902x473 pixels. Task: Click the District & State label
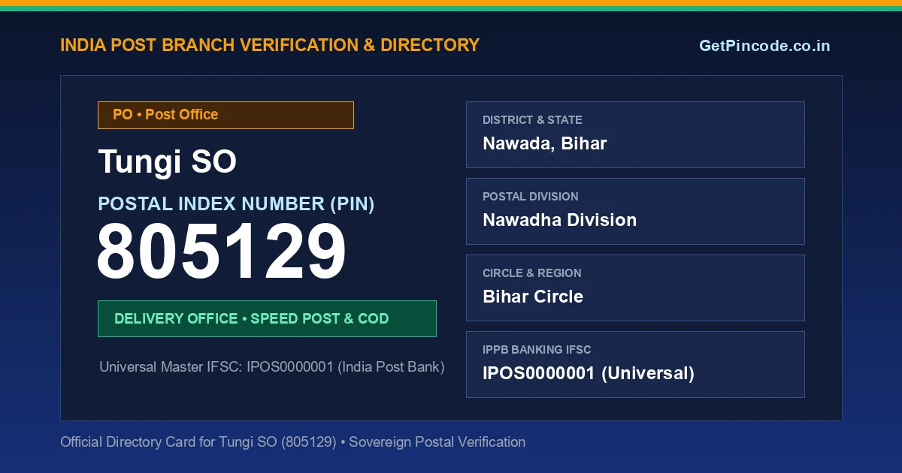tap(532, 120)
